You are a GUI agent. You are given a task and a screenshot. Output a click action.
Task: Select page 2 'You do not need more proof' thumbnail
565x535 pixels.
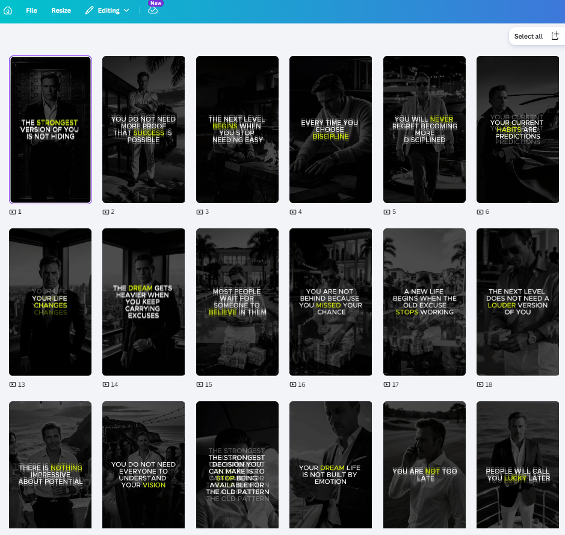click(x=143, y=130)
